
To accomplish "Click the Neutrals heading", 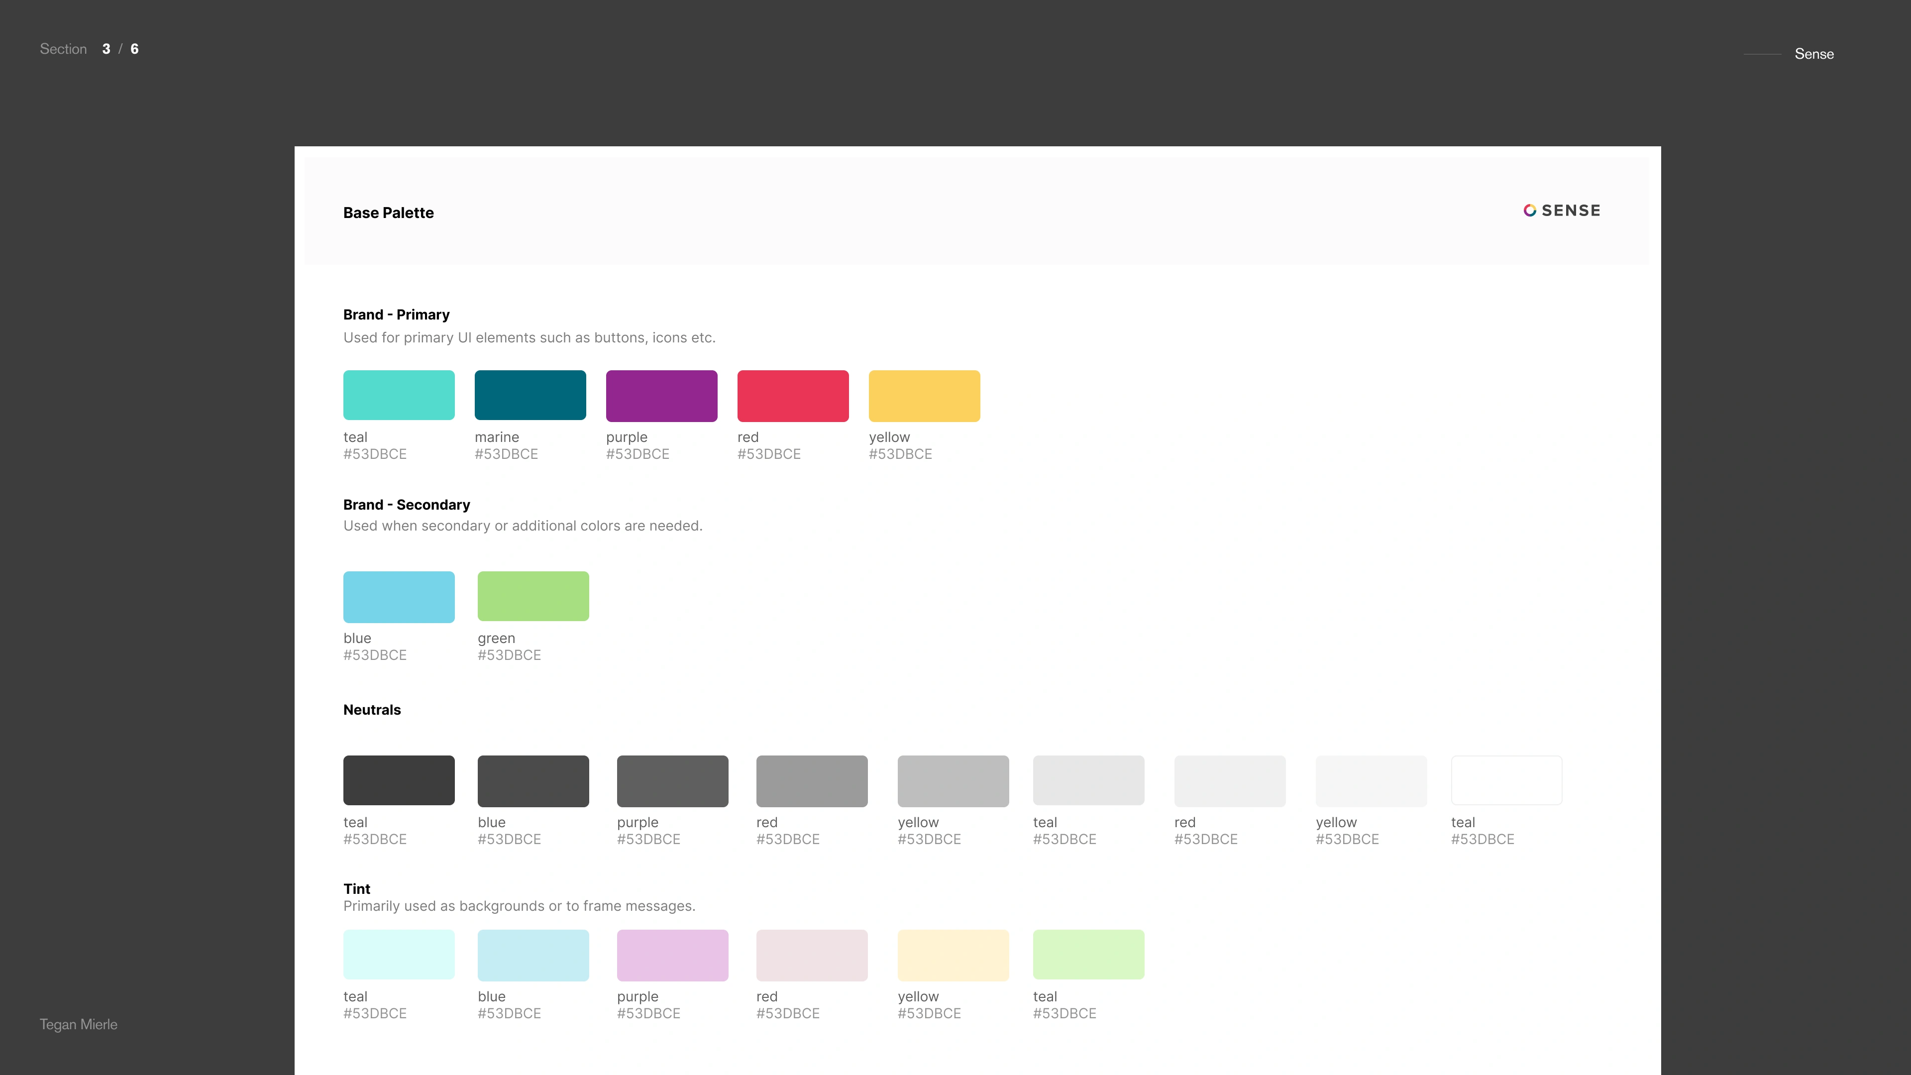I will coord(372,710).
